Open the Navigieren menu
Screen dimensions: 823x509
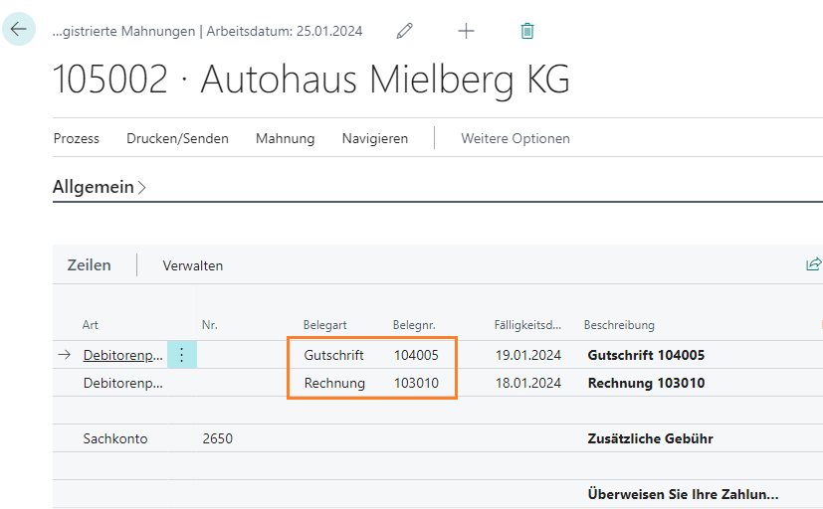pos(374,138)
